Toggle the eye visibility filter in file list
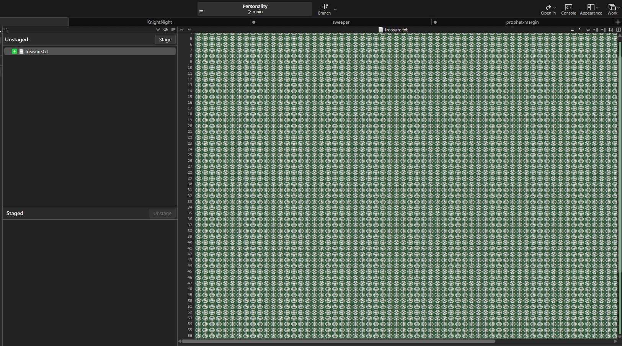This screenshot has width=622, height=346. 166,29
